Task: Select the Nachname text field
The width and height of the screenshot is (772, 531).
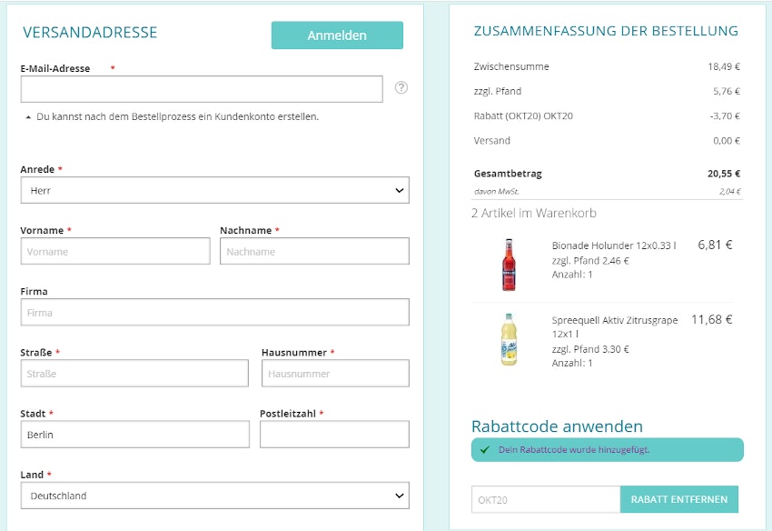Action: tap(314, 252)
